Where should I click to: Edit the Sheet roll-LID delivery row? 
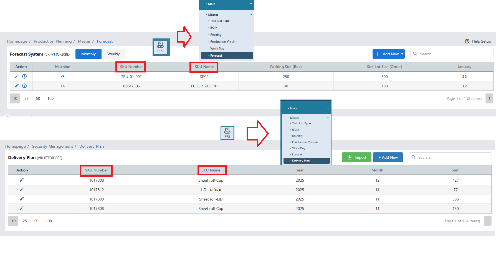coord(22,199)
